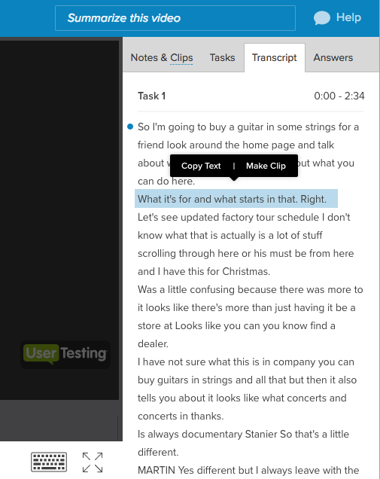Click the 0:00 - 2:34 time range

tap(339, 96)
